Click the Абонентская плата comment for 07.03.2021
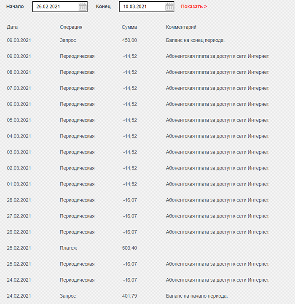Screen dimensions: 295x304 click(x=217, y=88)
